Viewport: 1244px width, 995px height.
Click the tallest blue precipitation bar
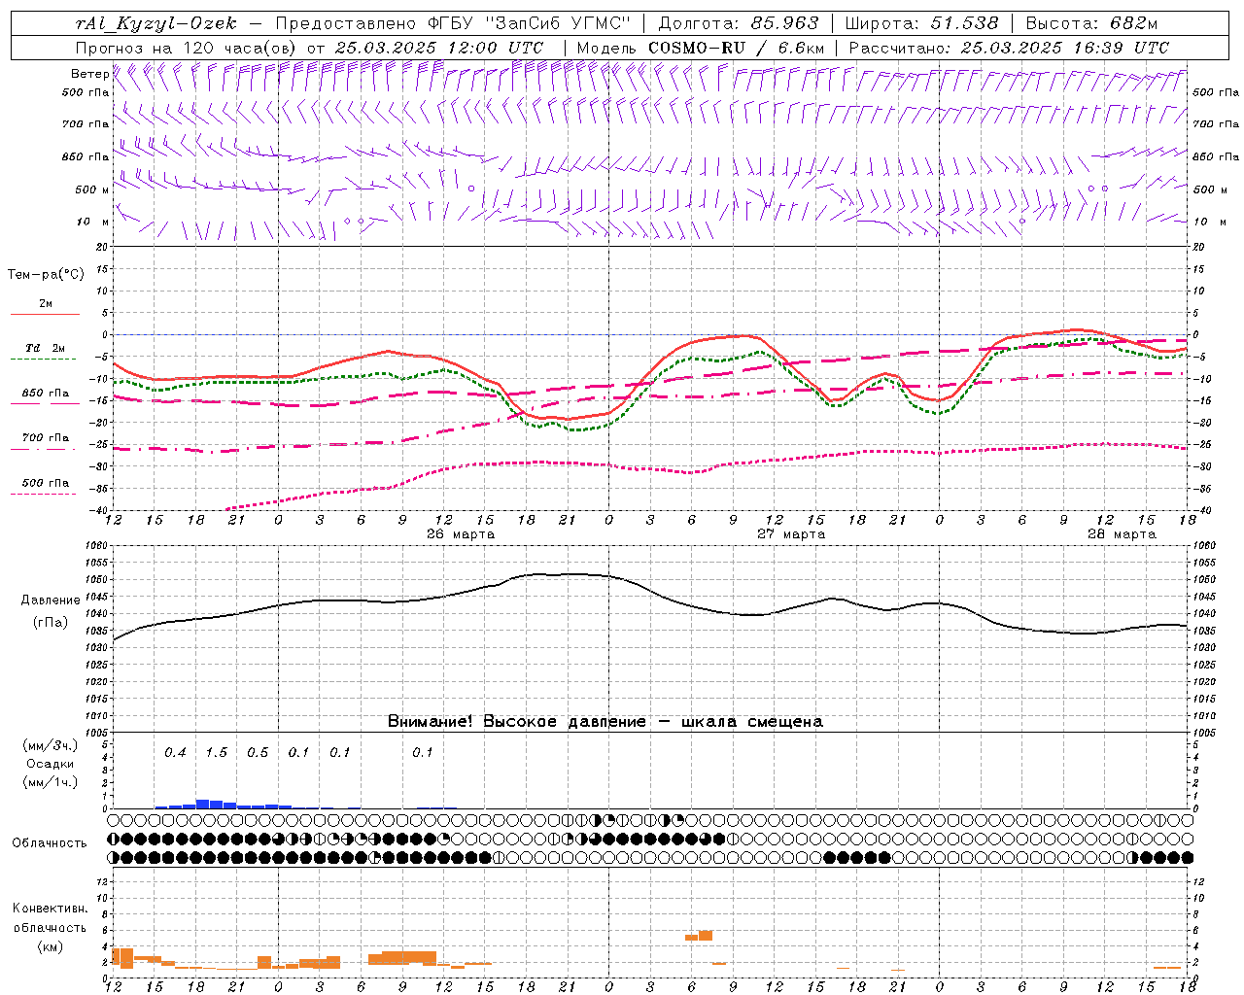[x=202, y=804]
